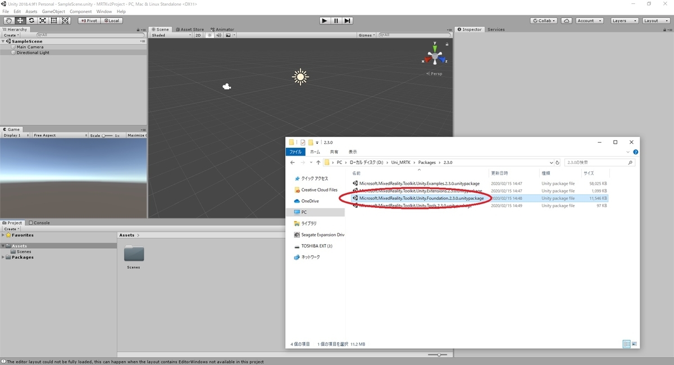Open Project panel Create dropdown
The image size is (674, 365).
click(11, 229)
